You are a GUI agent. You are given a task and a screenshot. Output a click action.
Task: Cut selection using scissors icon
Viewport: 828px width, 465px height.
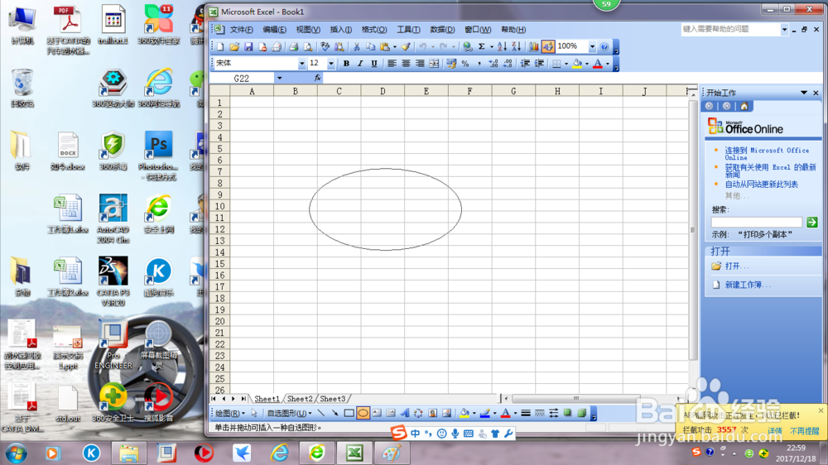click(356, 47)
